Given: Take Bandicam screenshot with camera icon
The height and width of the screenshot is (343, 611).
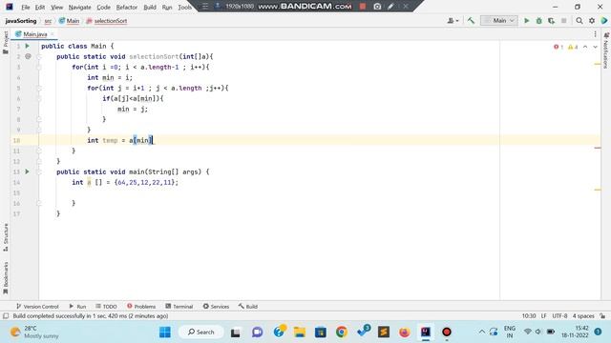Looking at the screenshot, I should click(x=377, y=7).
